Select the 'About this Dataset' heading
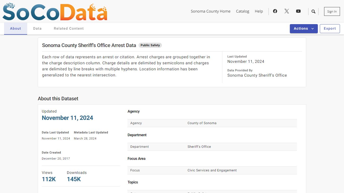This screenshot has width=344, height=193. 58,99
